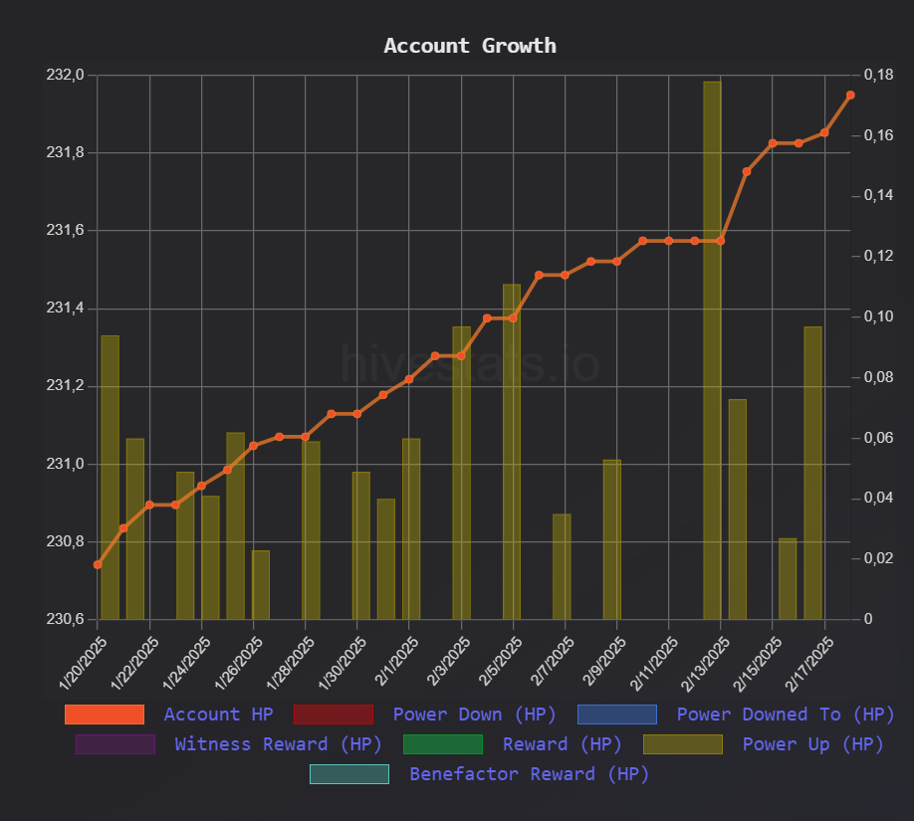The width and height of the screenshot is (914, 821).
Task: Click the first Account HP point at 1/20/2025
Action: 98,564
